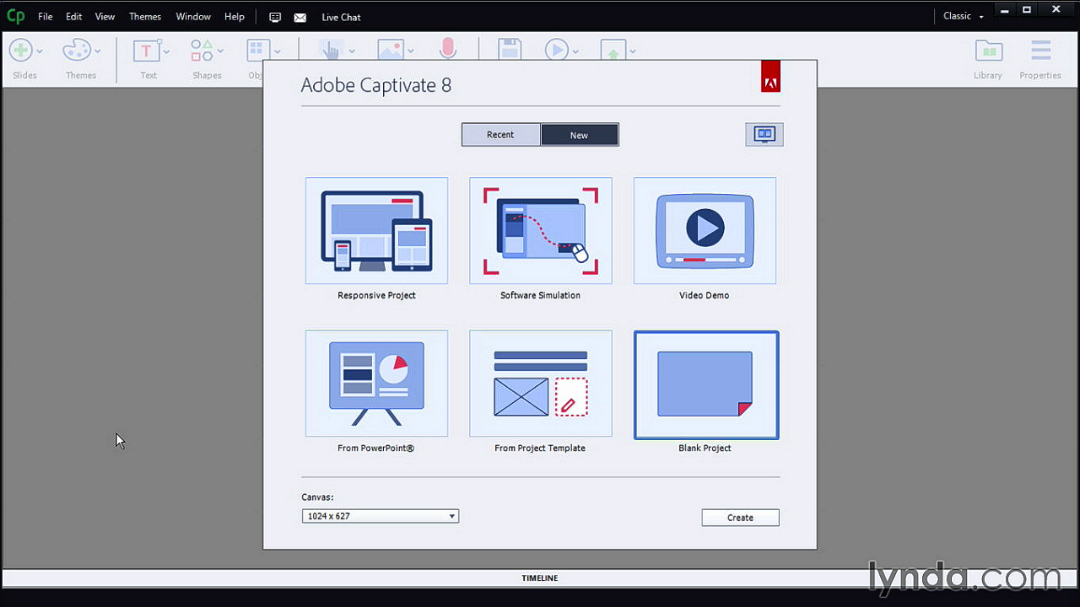Start a Live Chat session
This screenshot has height=607, width=1080.
pyautogui.click(x=342, y=17)
